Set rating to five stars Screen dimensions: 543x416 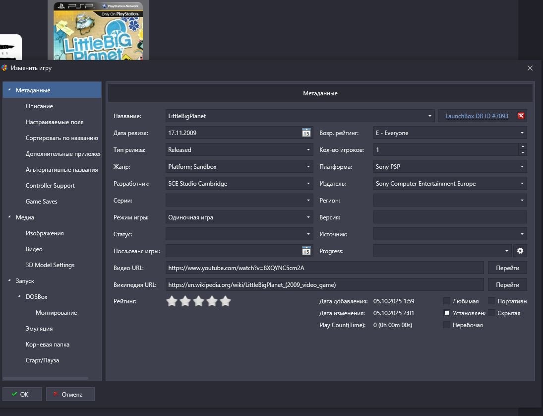pyautogui.click(x=226, y=301)
